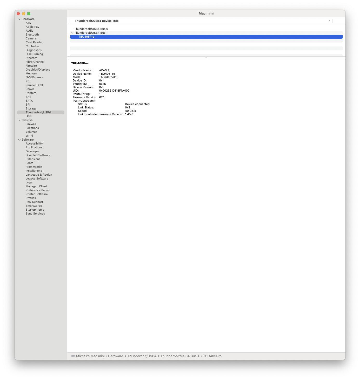
Task: Select SATA in the sidebar
Action: pyautogui.click(x=29, y=101)
